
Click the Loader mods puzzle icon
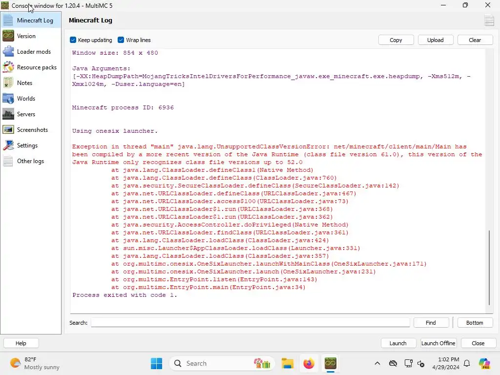[x=8, y=52]
